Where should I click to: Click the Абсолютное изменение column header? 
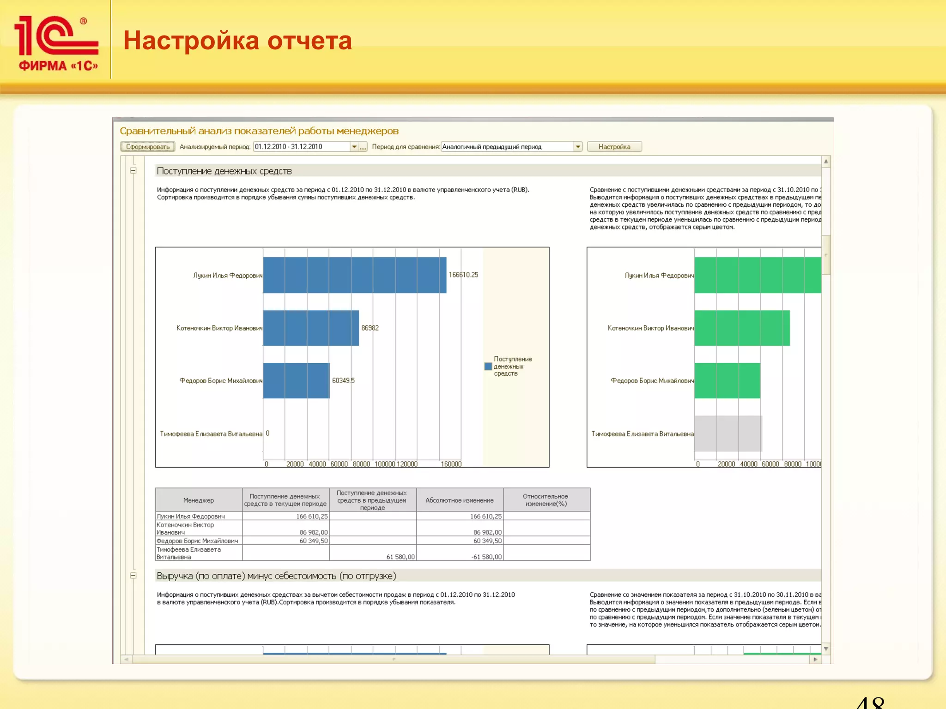pyautogui.click(x=460, y=500)
